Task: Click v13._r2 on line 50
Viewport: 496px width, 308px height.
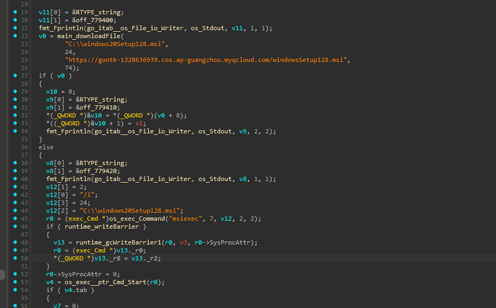Action: 144,258
